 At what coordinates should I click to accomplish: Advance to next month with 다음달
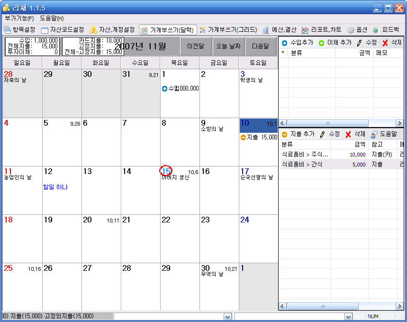tap(261, 46)
